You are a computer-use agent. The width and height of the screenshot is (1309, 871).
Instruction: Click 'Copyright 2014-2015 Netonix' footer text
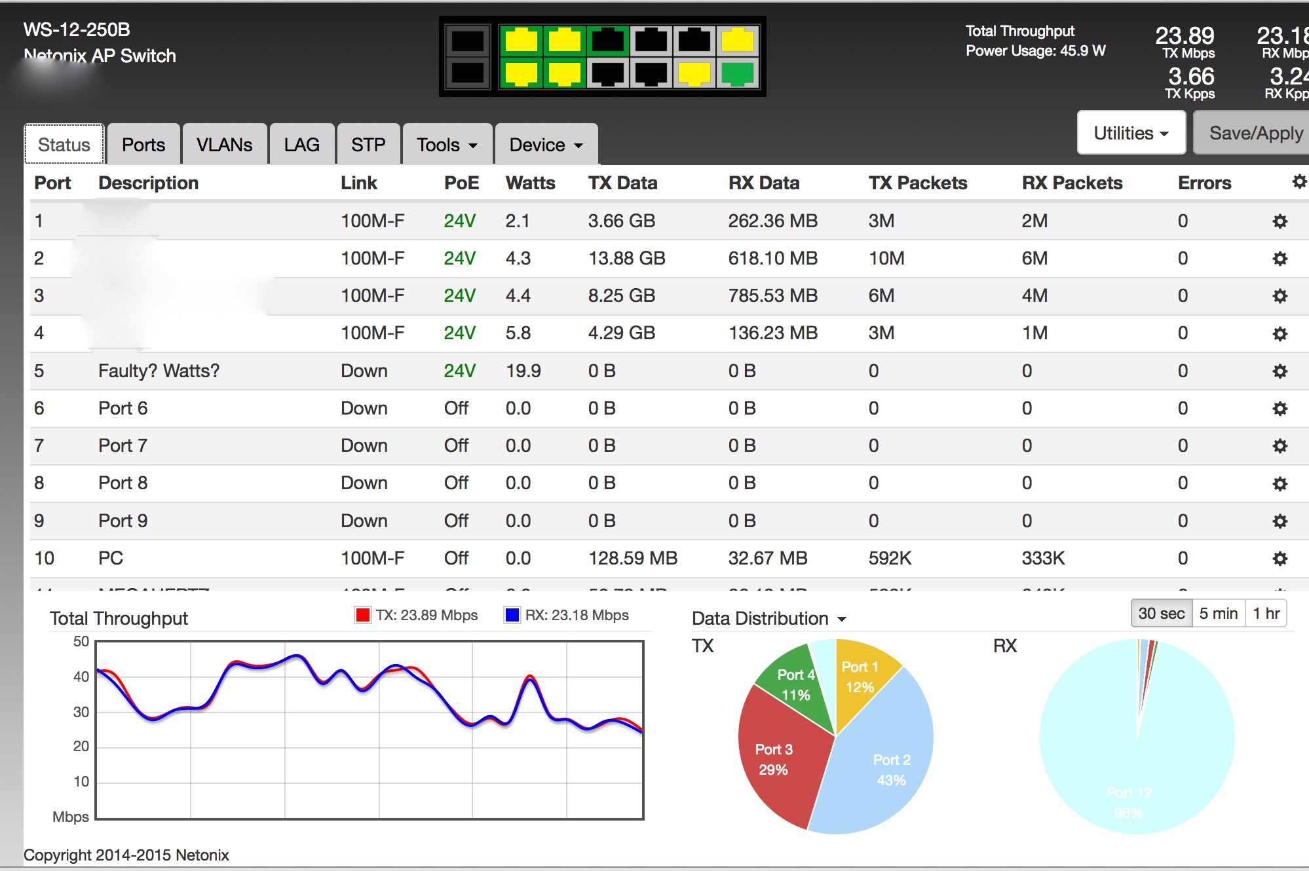click(126, 855)
